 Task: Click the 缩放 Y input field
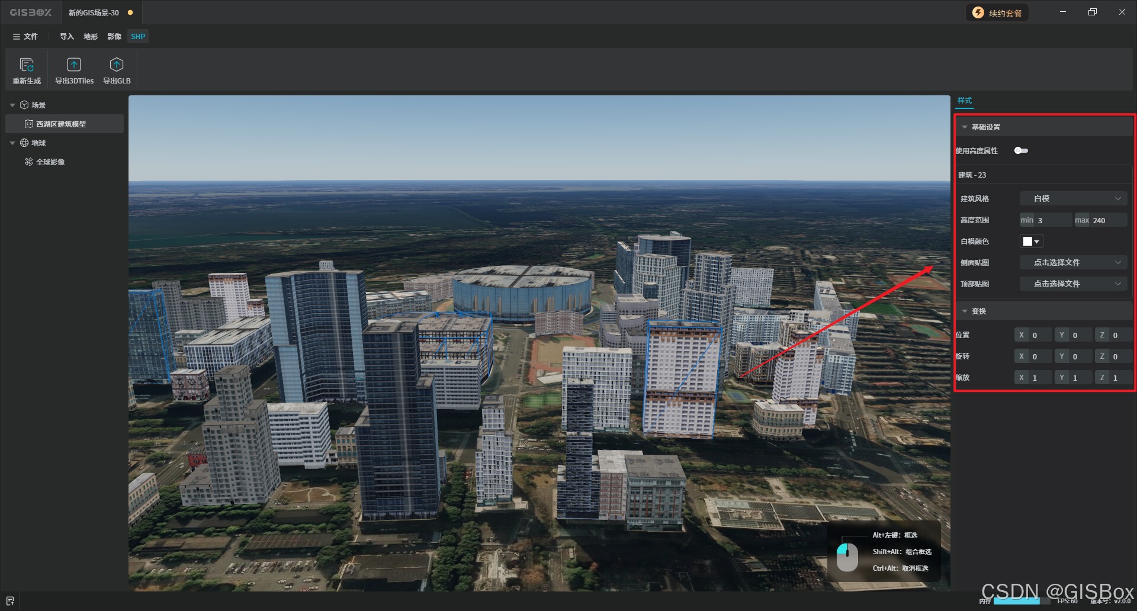[1073, 378]
